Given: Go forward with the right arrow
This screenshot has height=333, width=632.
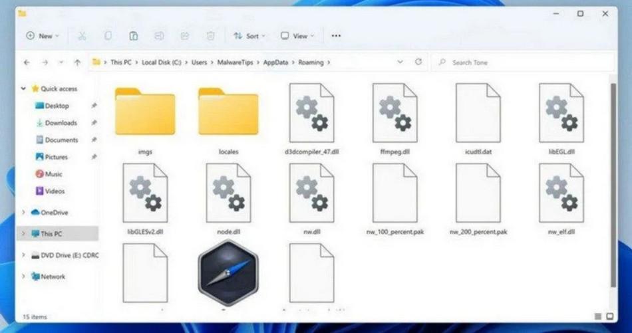Looking at the screenshot, I should pyautogui.click(x=45, y=62).
